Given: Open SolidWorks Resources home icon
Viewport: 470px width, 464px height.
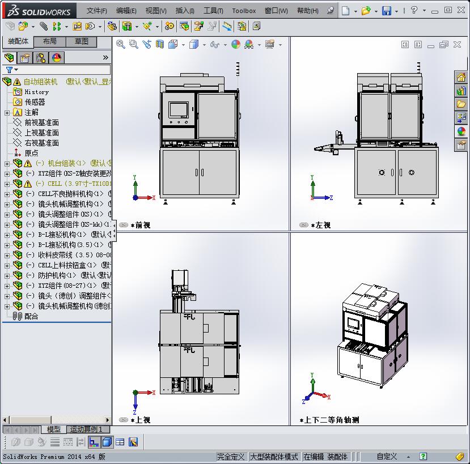Looking at the screenshot, I should 461,77.
